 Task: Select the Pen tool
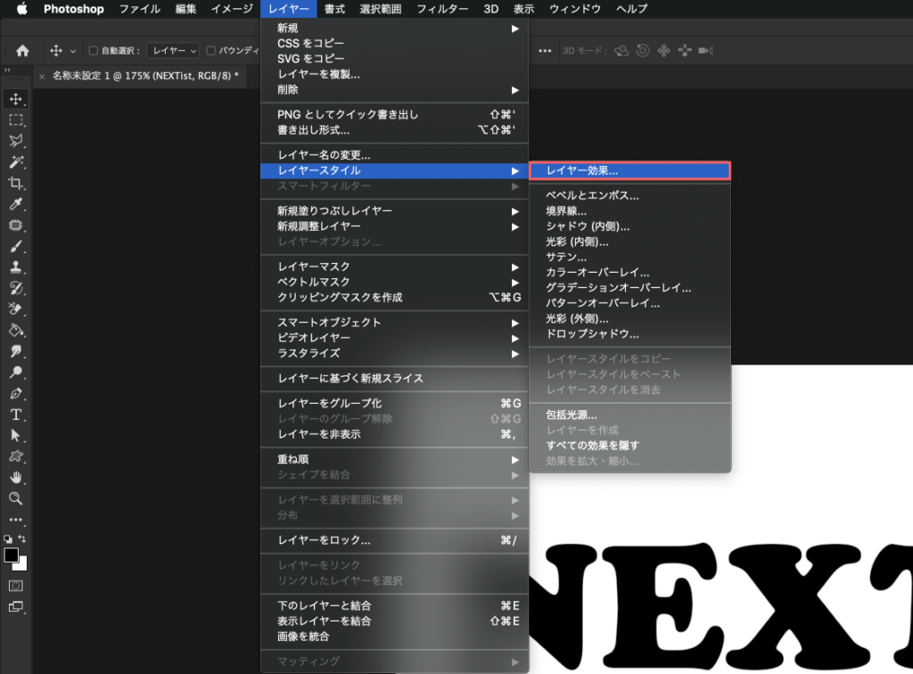pyautogui.click(x=16, y=393)
